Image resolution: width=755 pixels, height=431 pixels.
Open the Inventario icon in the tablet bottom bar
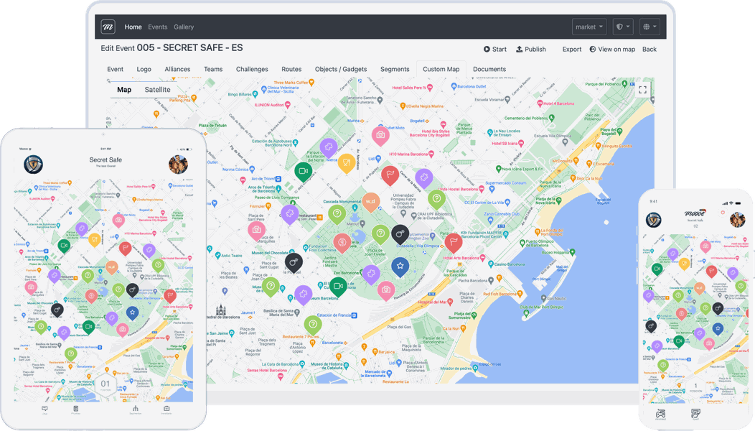click(166, 409)
